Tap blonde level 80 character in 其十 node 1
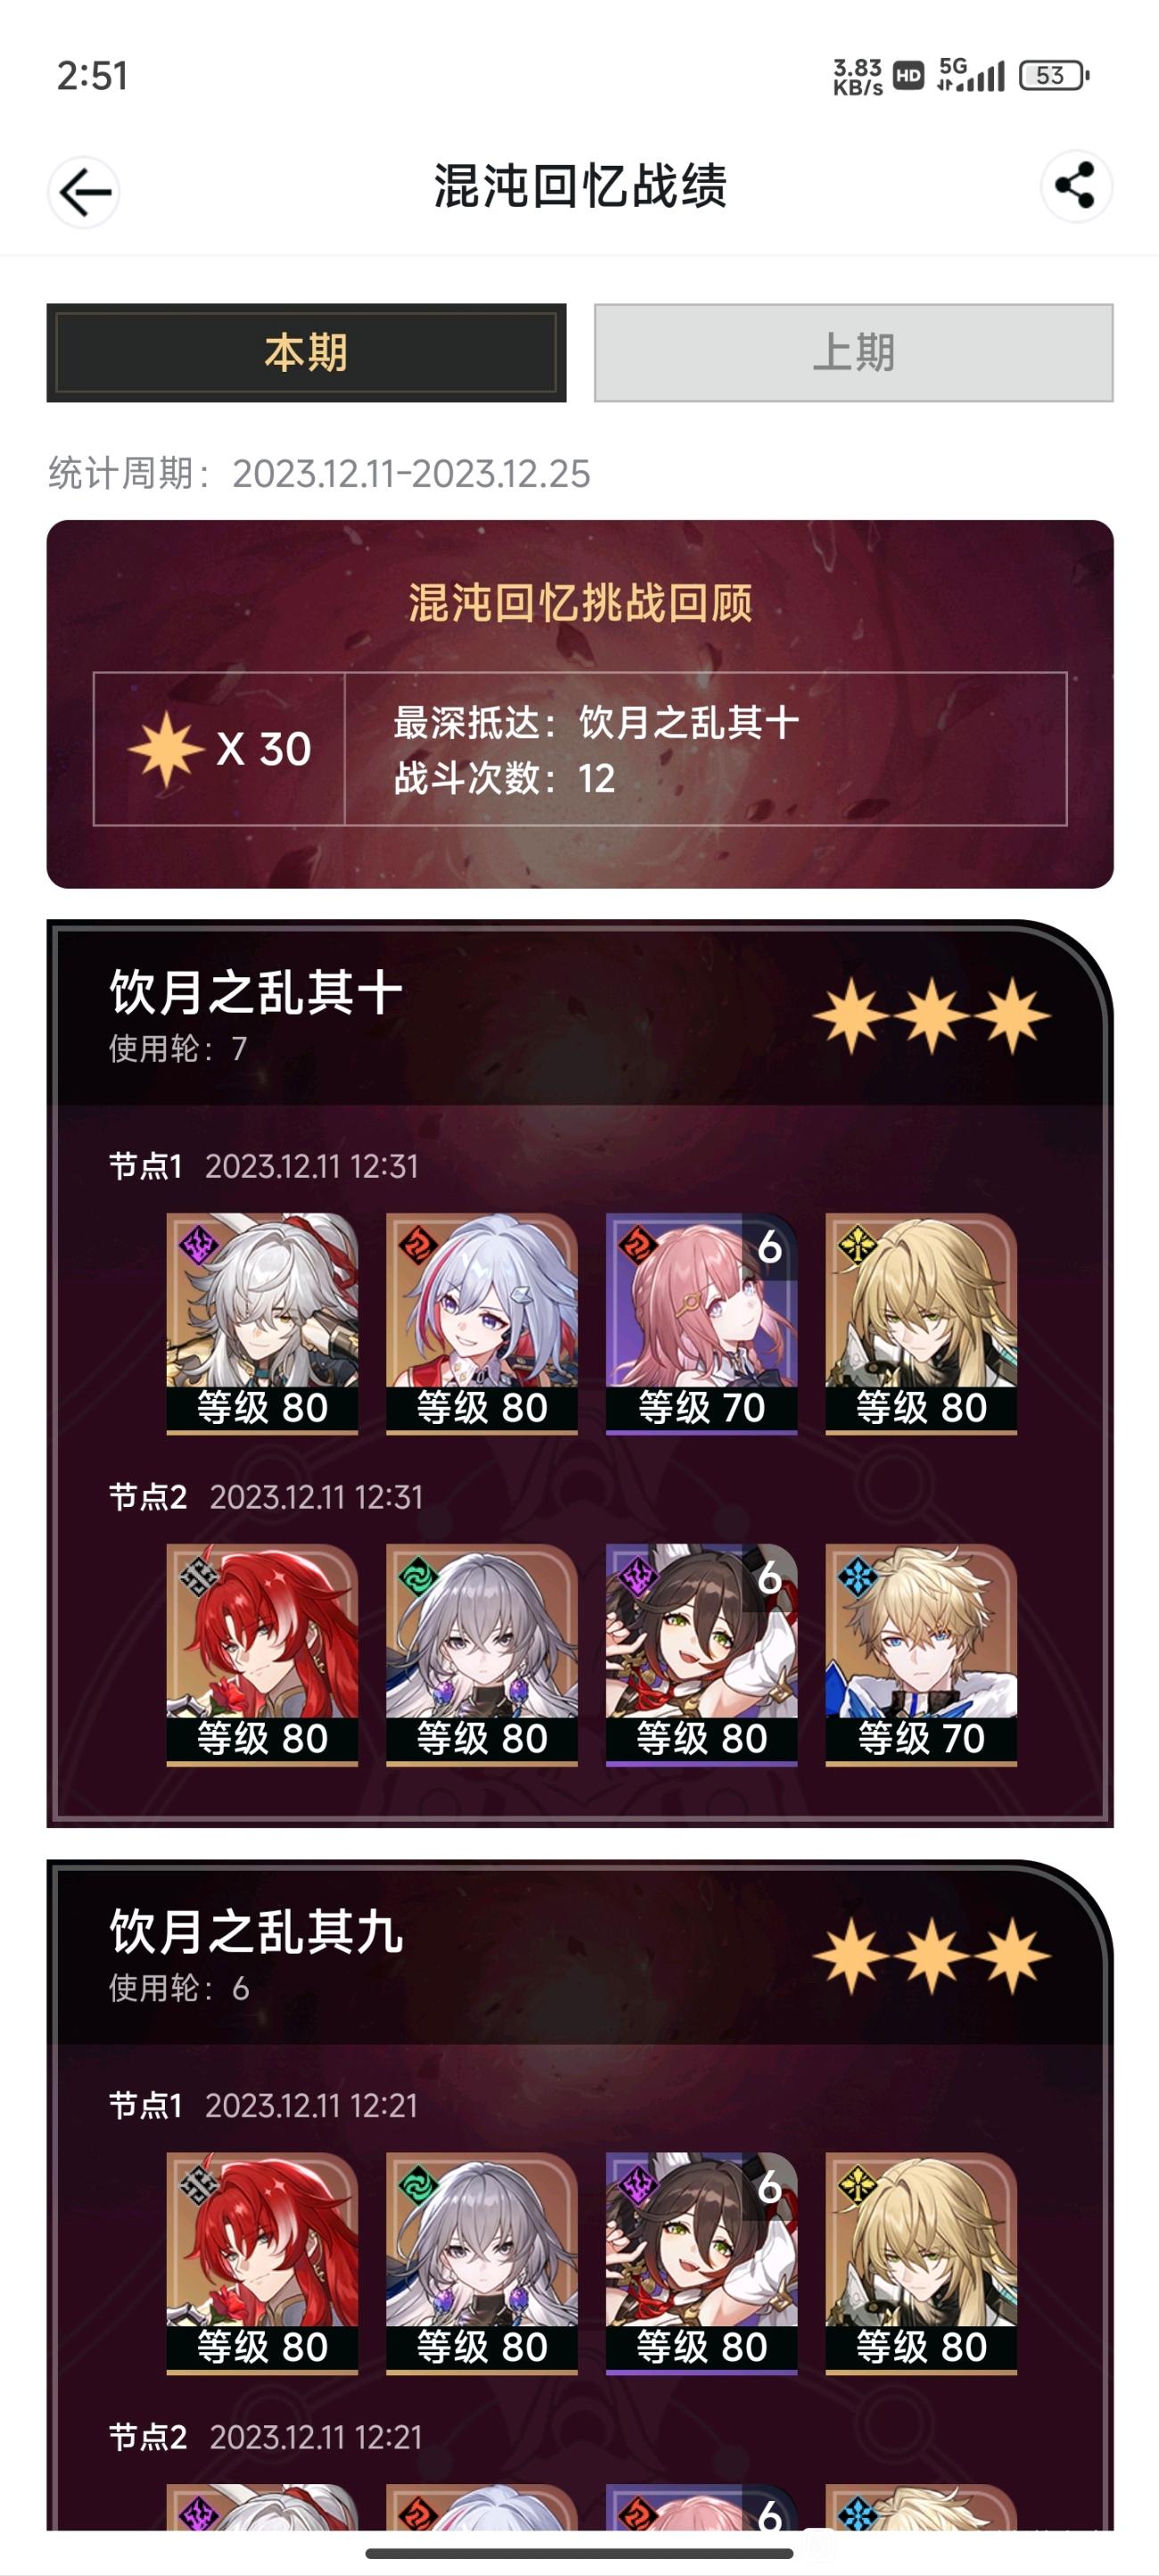The image size is (1159, 2576). tap(921, 1324)
